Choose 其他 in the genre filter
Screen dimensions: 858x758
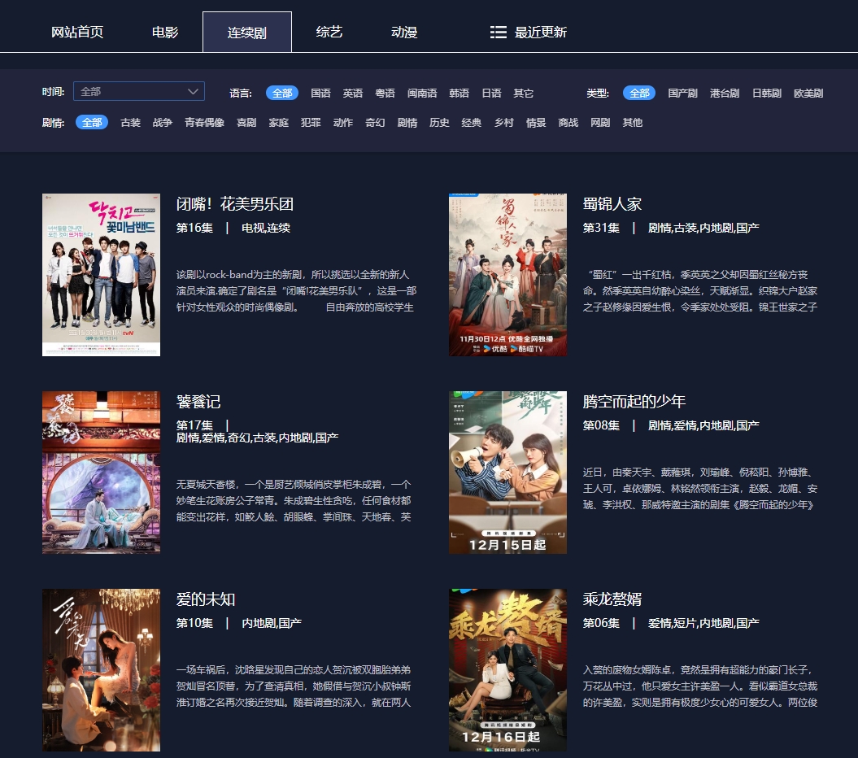(x=633, y=123)
